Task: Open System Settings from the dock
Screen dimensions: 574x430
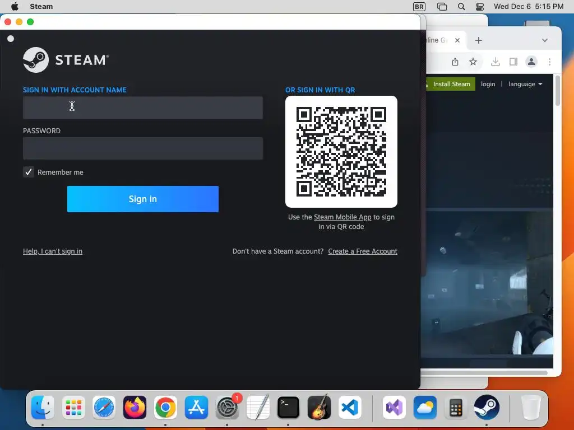Action: 227,408
